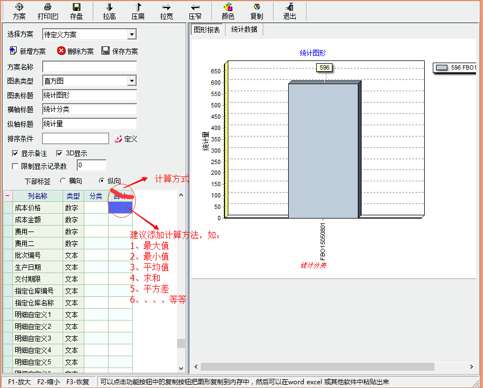Toggle the 显示备注 checkbox
Viewport: 483px width, 388px height.
pos(15,153)
